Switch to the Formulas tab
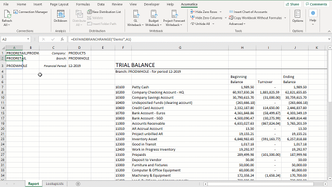332x187 pixels. coord(83,4)
